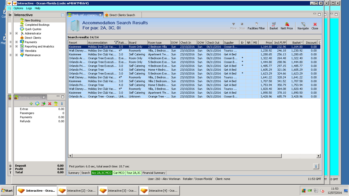This screenshot has width=349, height=196.
Task: Click the Viewdata globe icon
Action: (x=22, y=51)
